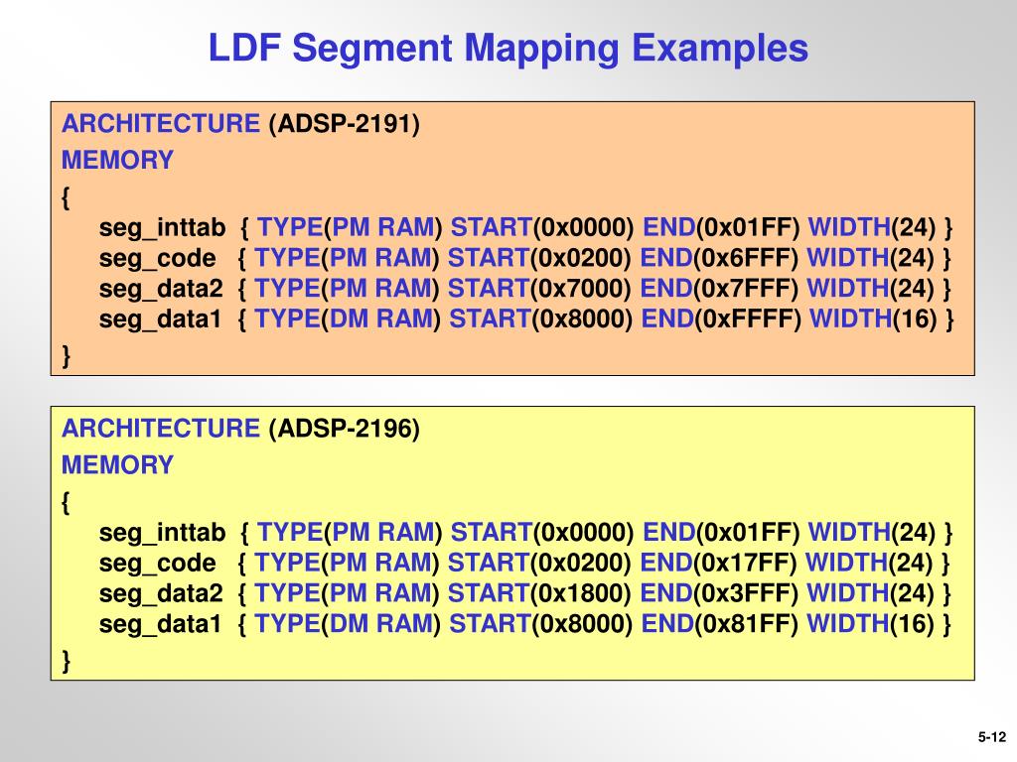Click the slide number 5-12
The height and width of the screenshot is (762, 1017).
[x=992, y=737]
